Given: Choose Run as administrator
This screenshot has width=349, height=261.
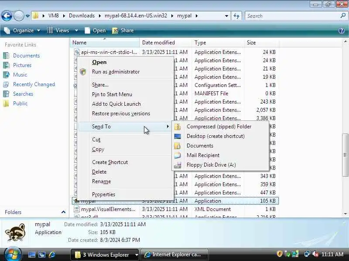Looking at the screenshot, I should coord(116,72).
